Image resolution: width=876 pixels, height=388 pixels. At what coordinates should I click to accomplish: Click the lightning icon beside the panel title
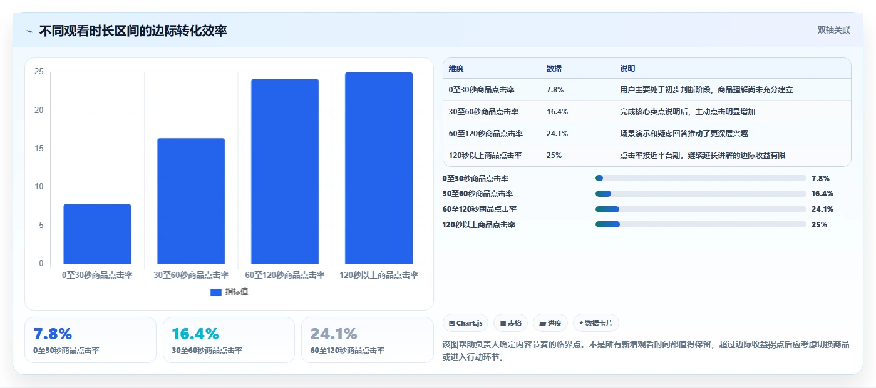click(29, 31)
